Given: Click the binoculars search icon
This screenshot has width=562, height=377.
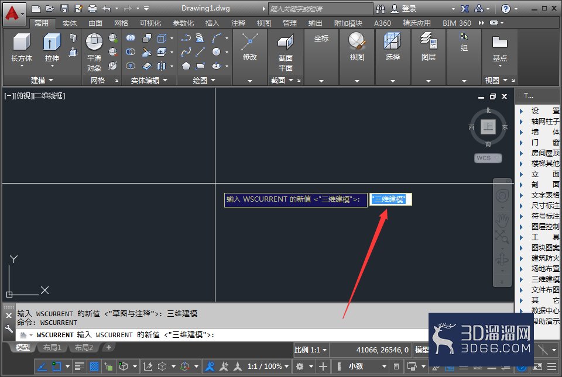Looking at the screenshot, I should tap(381, 9).
